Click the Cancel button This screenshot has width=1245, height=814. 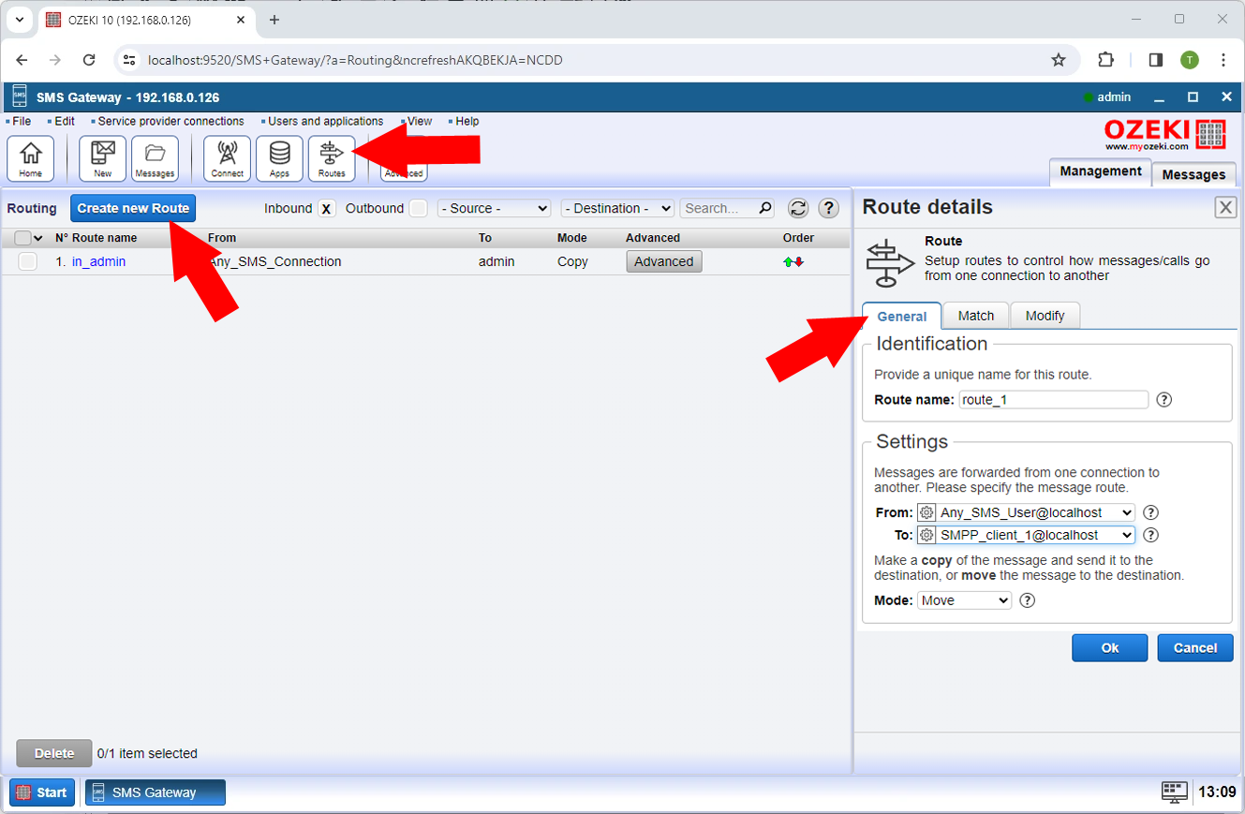[x=1195, y=648]
